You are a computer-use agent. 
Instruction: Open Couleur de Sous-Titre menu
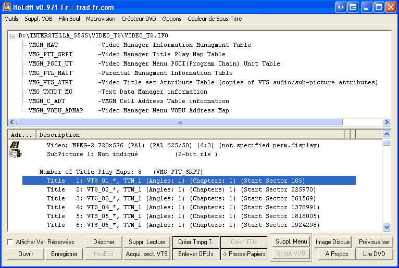point(215,19)
